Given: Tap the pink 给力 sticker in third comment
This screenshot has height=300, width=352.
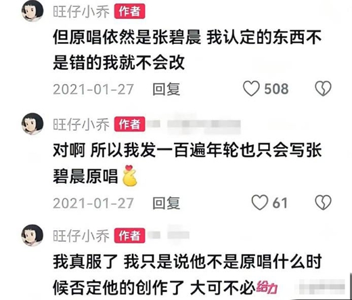Looking at the screenshot, I should pyautogui.click(x=267, y=287).
